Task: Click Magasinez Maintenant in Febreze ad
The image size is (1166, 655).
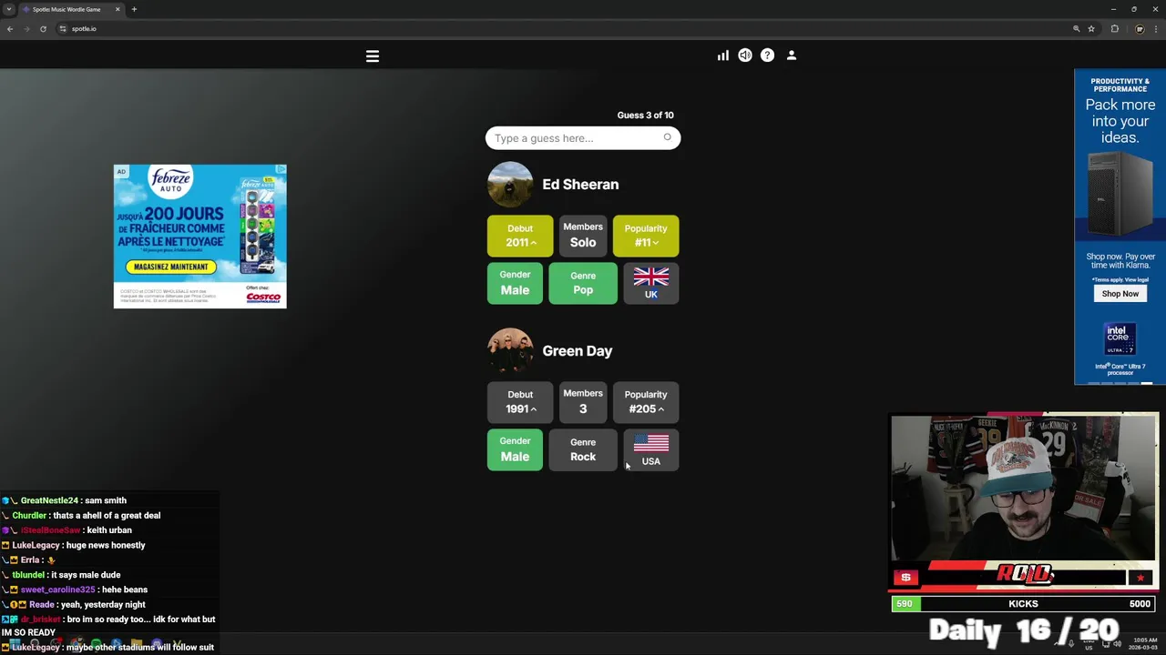Action: coord(170,267)
